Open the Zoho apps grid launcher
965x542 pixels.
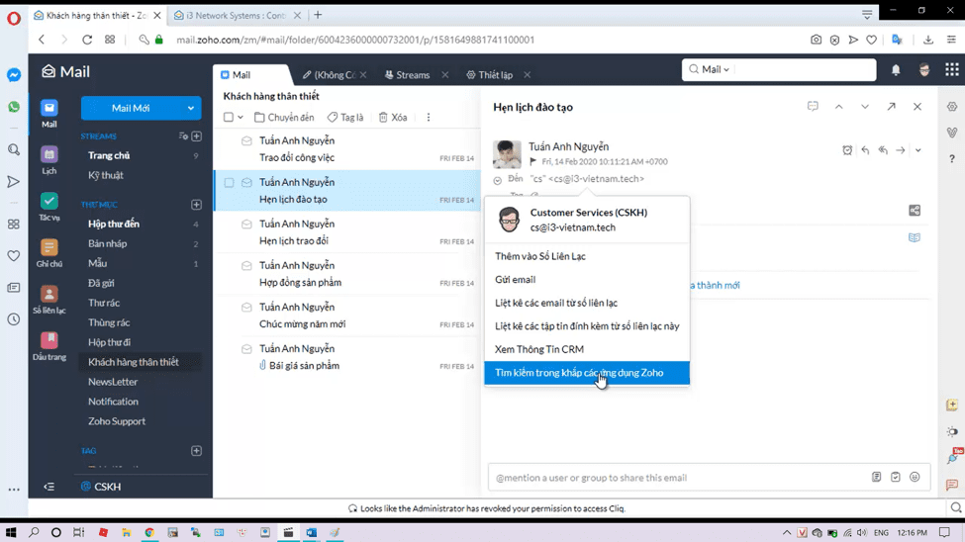coord(951,70)
